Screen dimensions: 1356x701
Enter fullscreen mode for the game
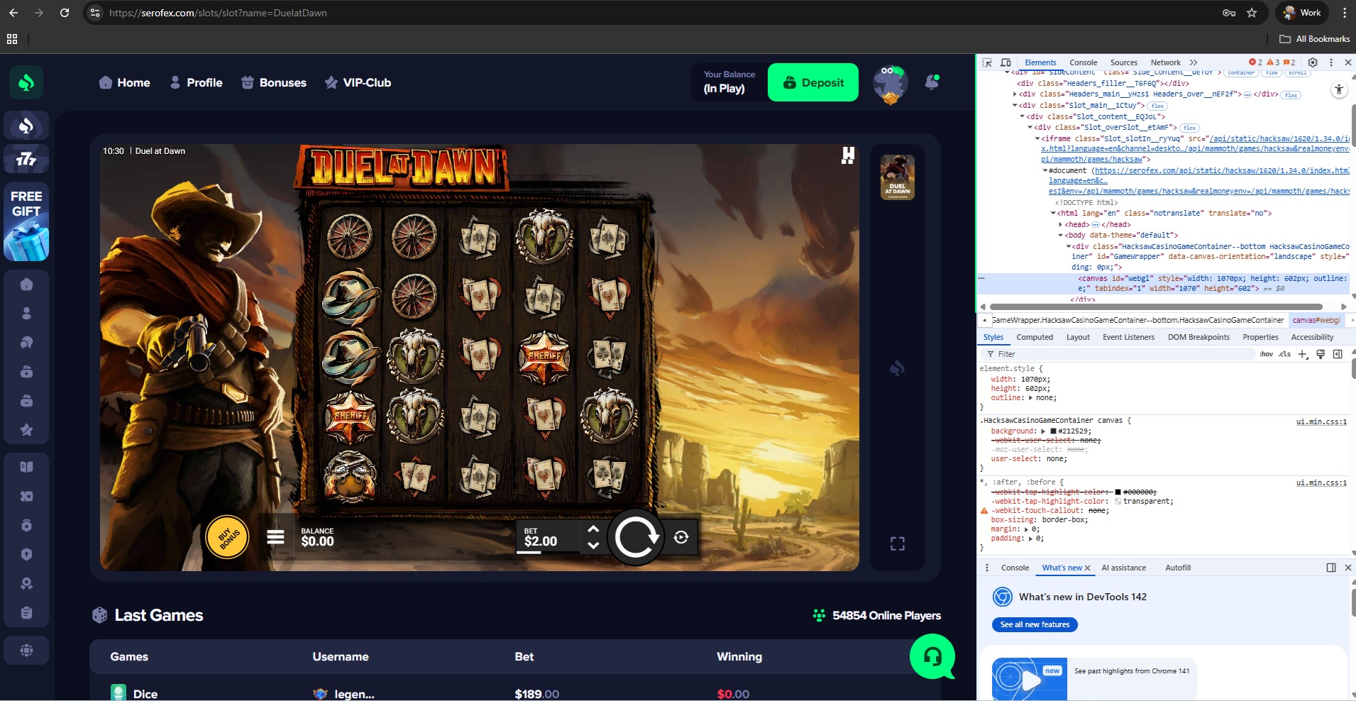click(898, 543)
